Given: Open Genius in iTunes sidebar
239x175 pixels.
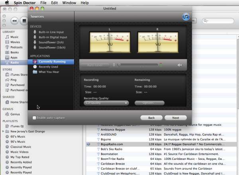Looking at the screenshot, I should pyautogui.click(x=14, y=114).
